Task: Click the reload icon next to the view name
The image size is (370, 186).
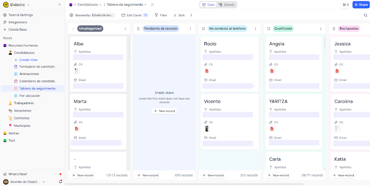Action: click(x=152, y=5)
